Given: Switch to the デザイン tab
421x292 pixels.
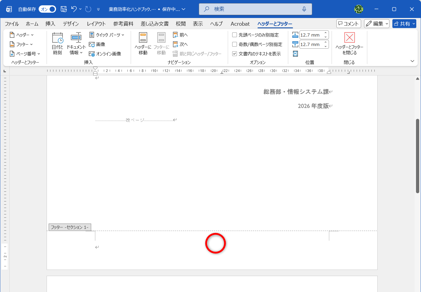Looking at the screenshot, I should [x=71, y=24].
